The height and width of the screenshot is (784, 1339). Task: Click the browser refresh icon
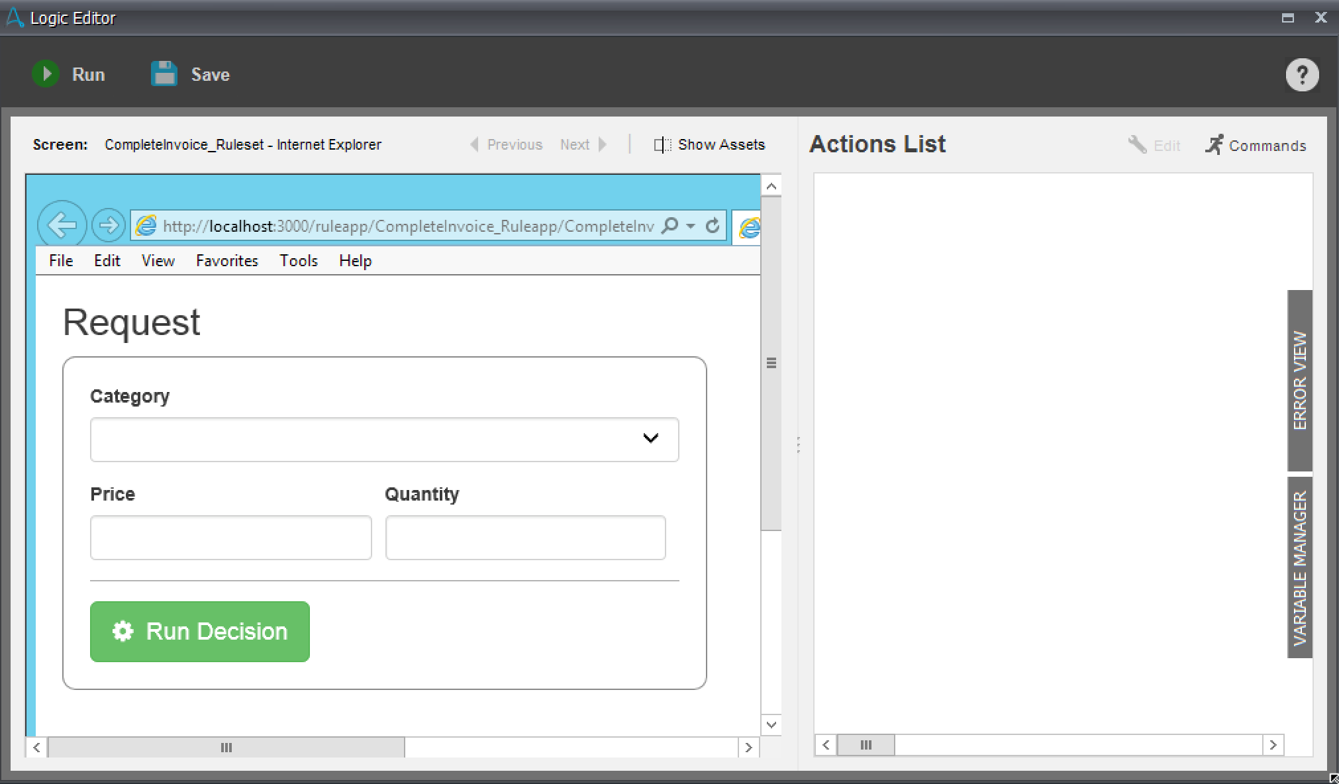coord(713,226)
